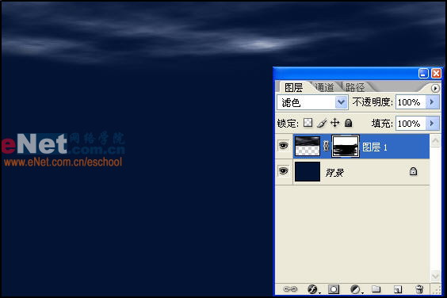This screenshot has width=447, height=298.
Task: Toggle lock all (padlock icon)
Action: pos(348,123)
